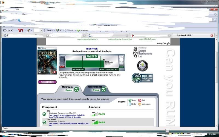Click the System Requirements Lab logo
The image size is (219, 137).
click(x=143, y=52)
